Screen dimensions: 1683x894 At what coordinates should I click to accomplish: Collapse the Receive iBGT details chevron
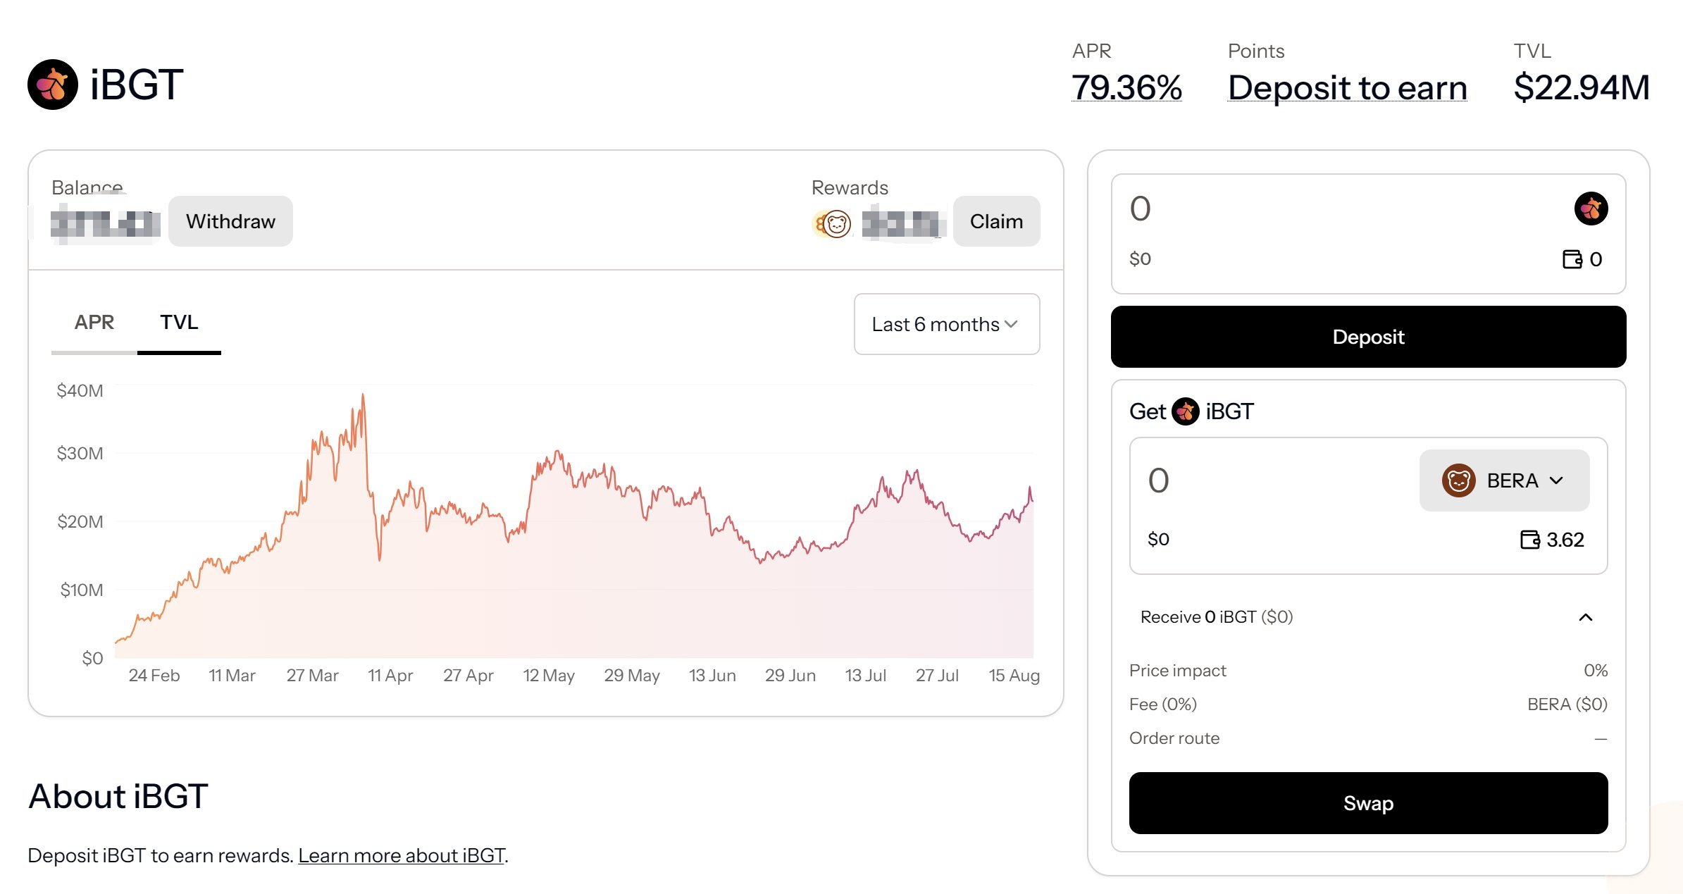1586,617
